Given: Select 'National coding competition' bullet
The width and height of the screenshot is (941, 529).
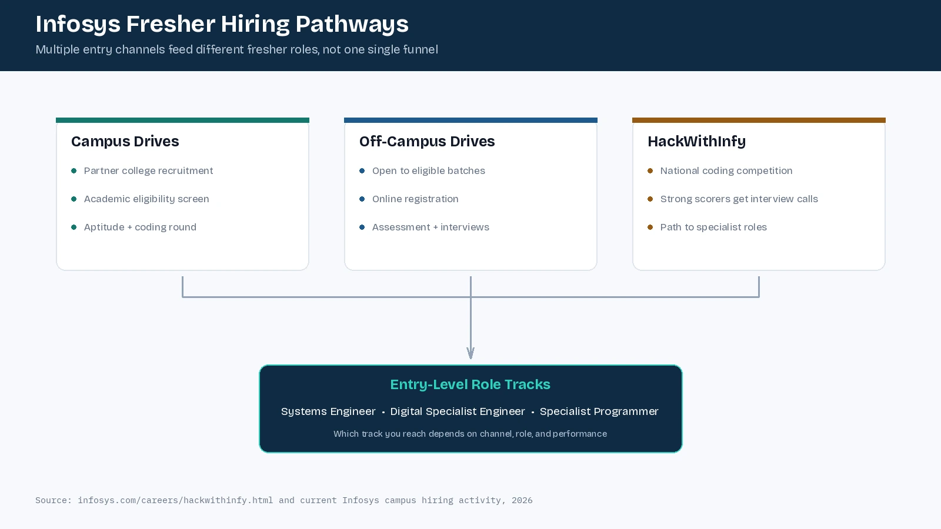Looking at the screenshot, I should (x=726, y=170).
